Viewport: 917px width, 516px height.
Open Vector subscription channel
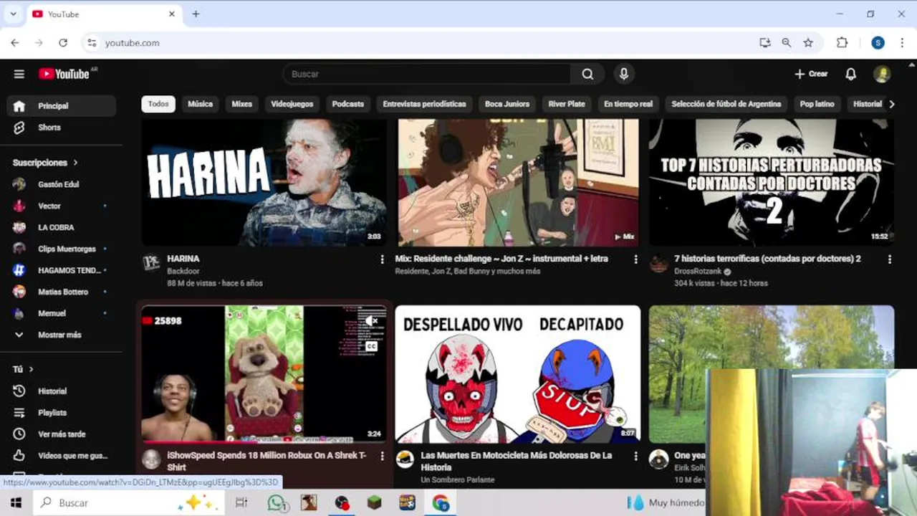pyautogui.click(x=61, y=206)
